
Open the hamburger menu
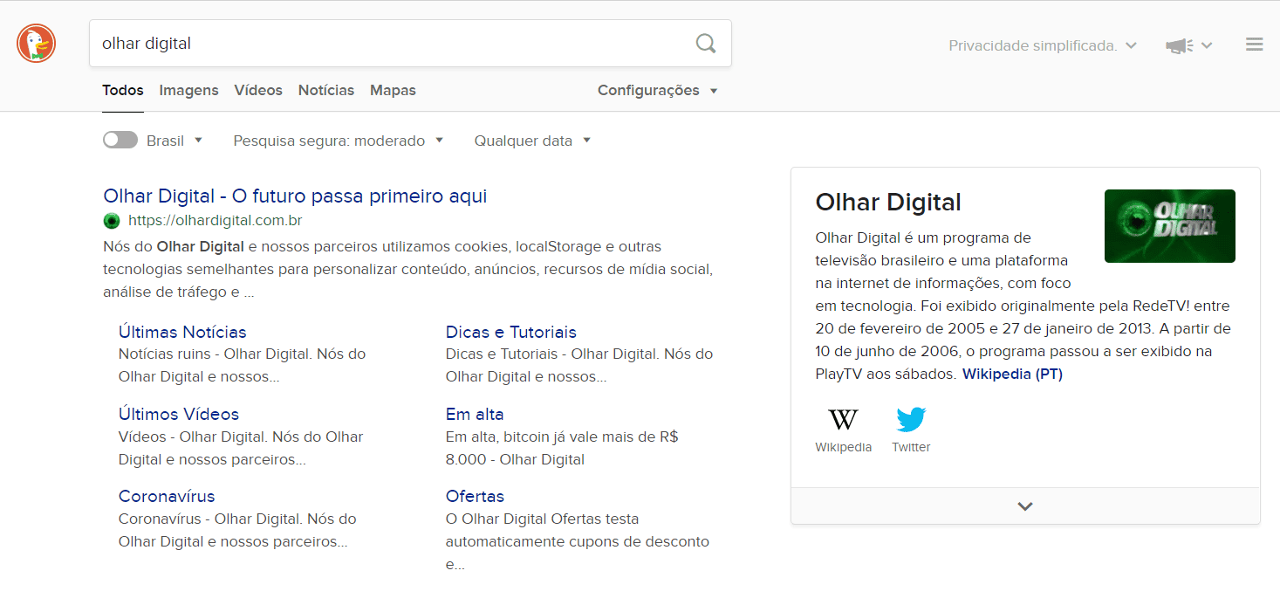[x=1254, y=44]
